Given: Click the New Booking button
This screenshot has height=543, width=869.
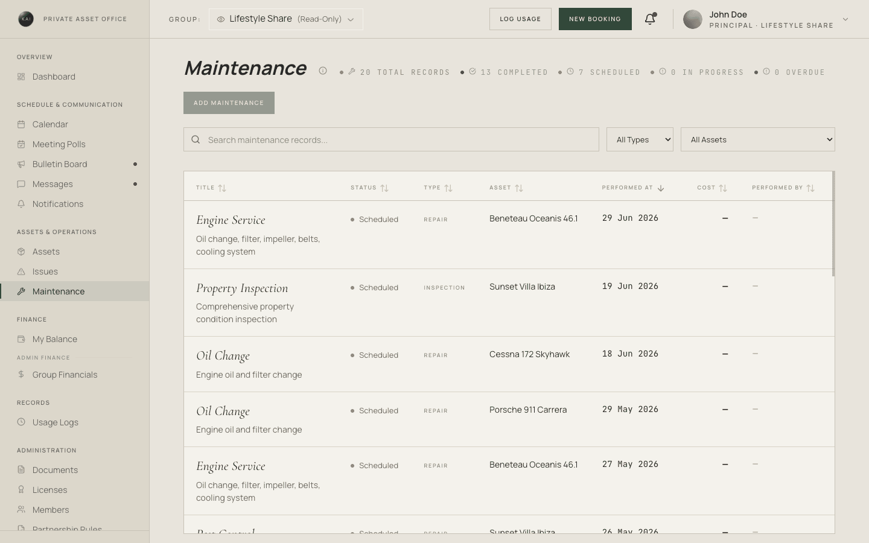Looking at the screenshot, I should click(x=595, y=19).
